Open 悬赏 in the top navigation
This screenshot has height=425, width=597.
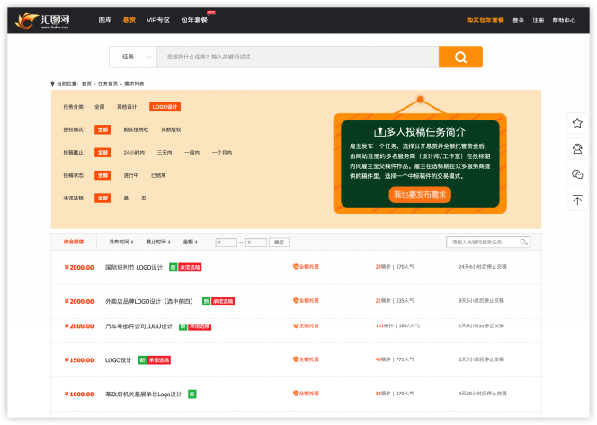point(129,20)
